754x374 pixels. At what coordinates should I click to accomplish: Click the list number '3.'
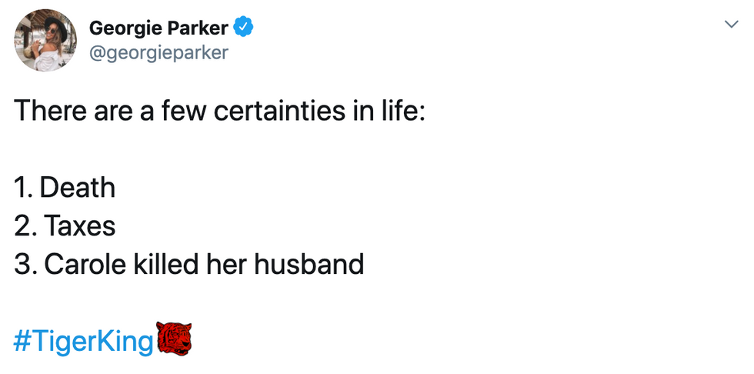(26, 265)
